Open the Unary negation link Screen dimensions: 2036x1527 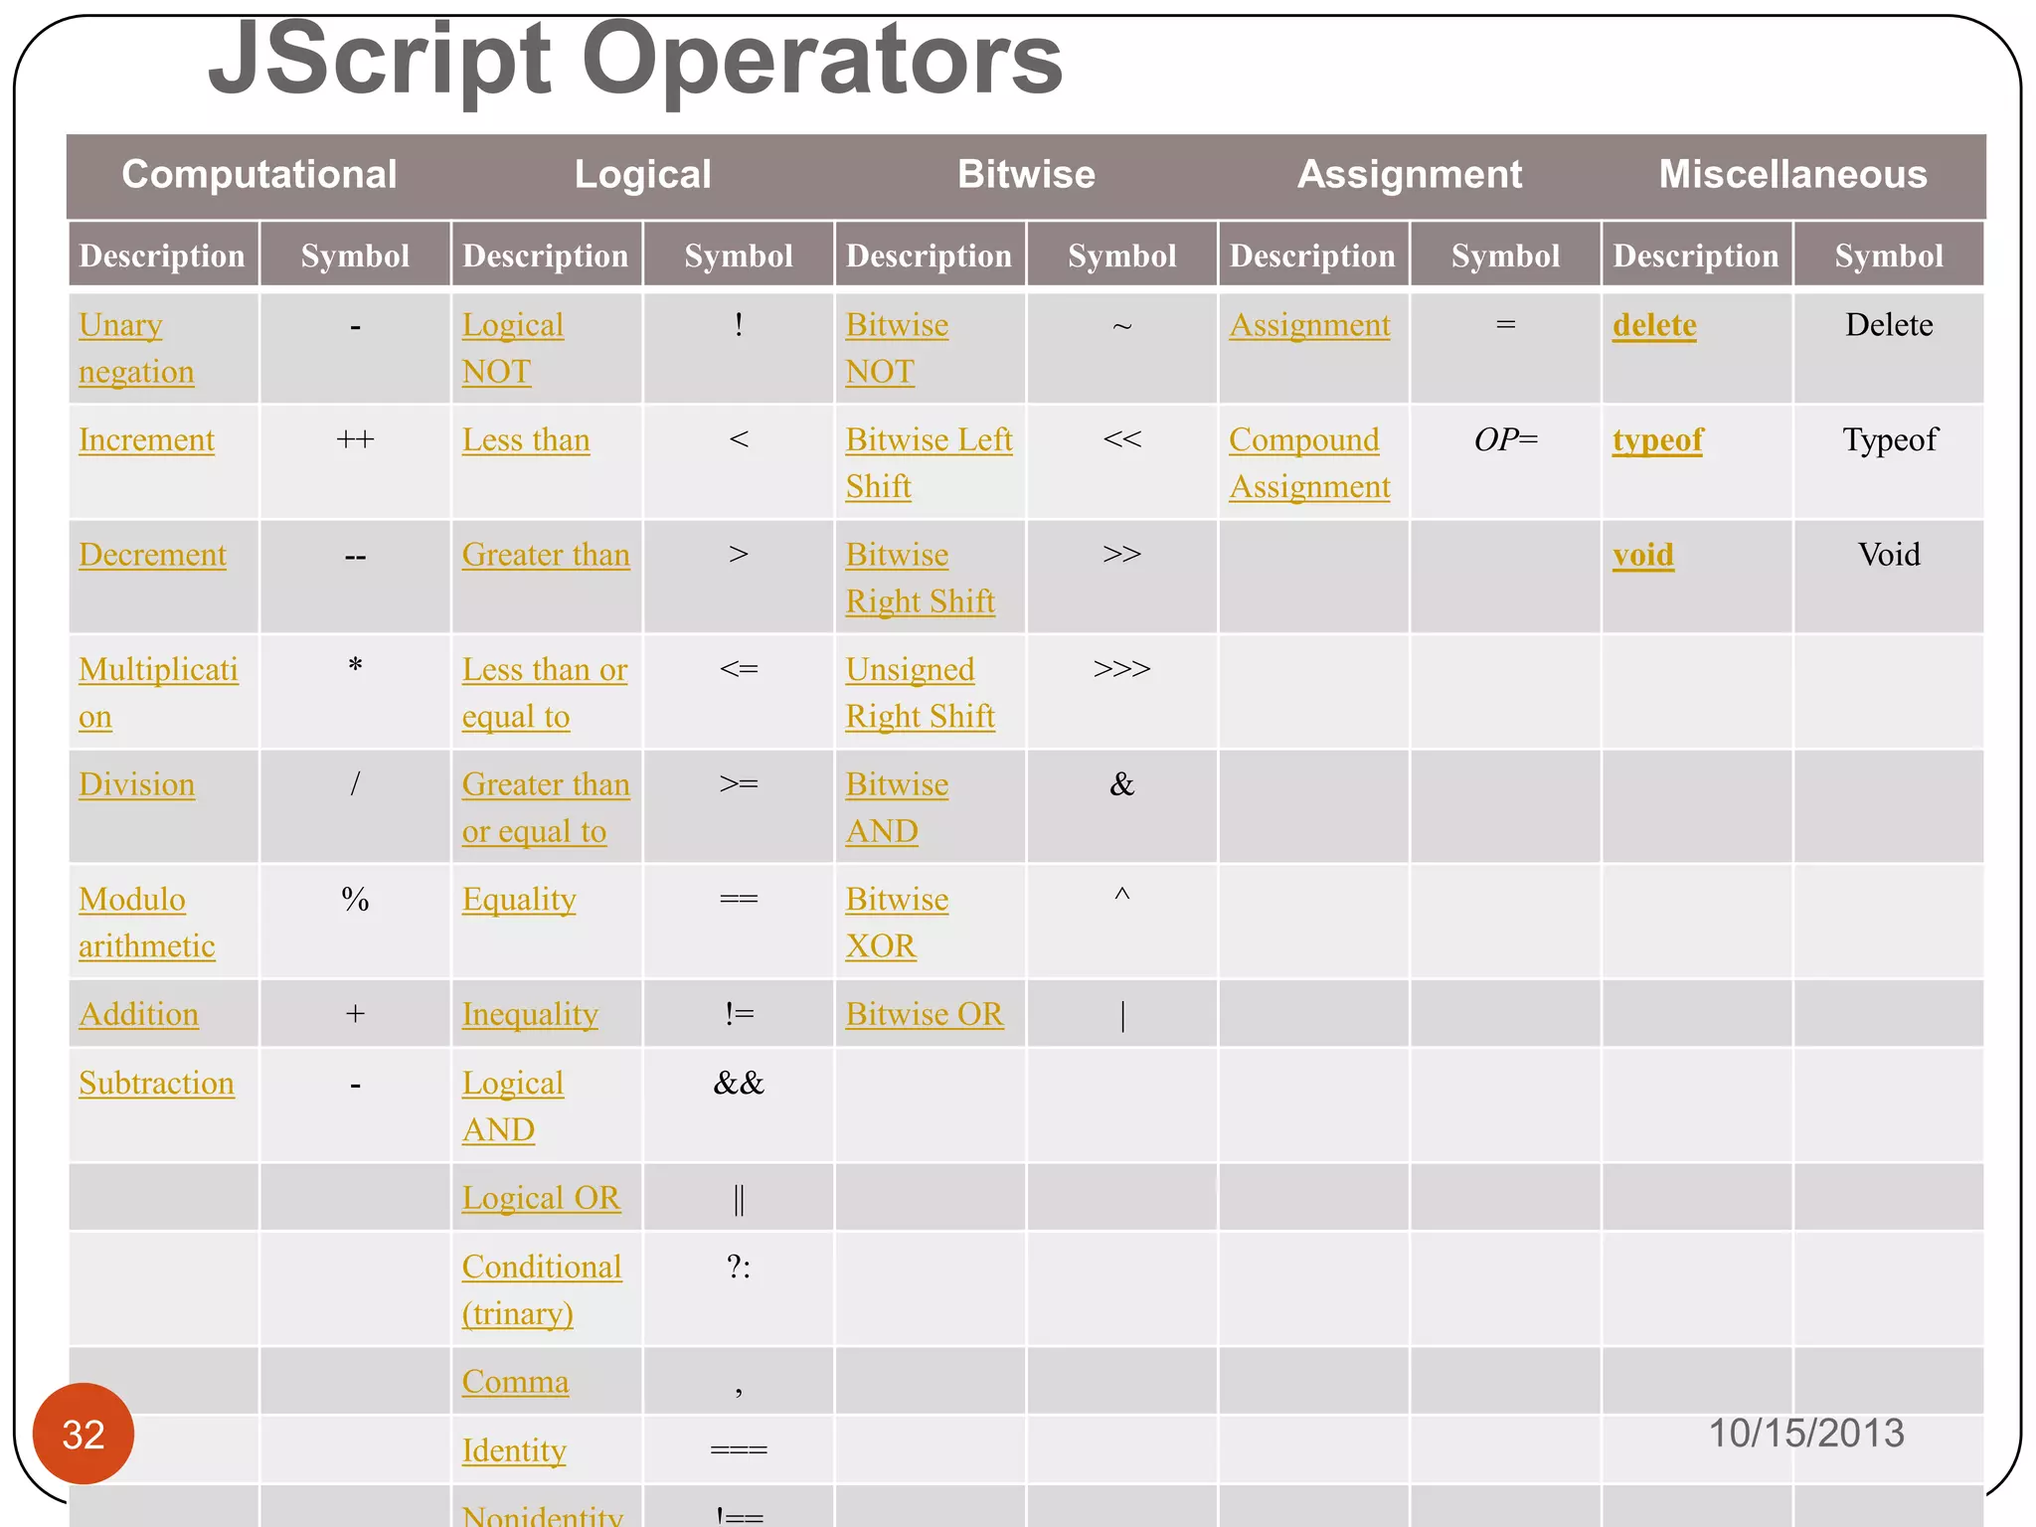tap(136, 348)
